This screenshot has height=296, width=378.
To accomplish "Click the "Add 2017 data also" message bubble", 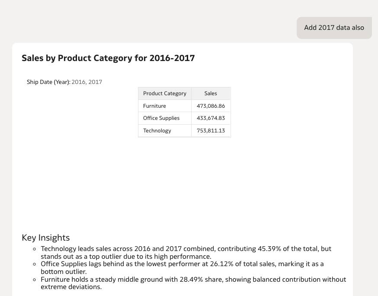I will (334, 28).
